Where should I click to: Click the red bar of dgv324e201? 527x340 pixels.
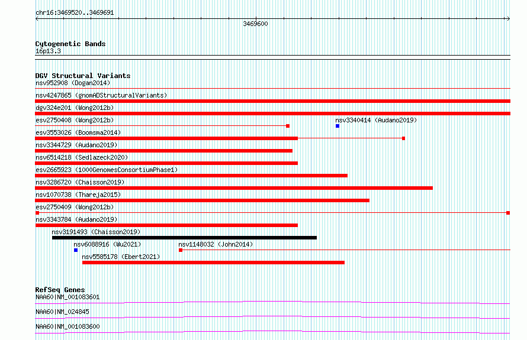(x=272, y=114)
